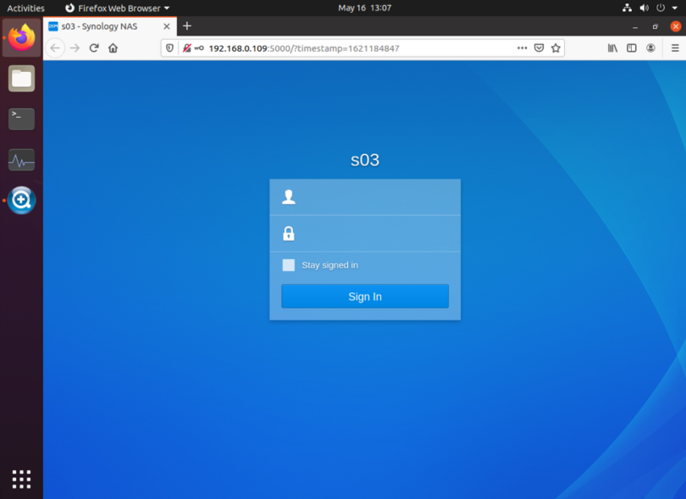The height and width of the screenshot is (499, 686).
Task: Bookmark the page using the star icon
Action: (x=555, y=47)
